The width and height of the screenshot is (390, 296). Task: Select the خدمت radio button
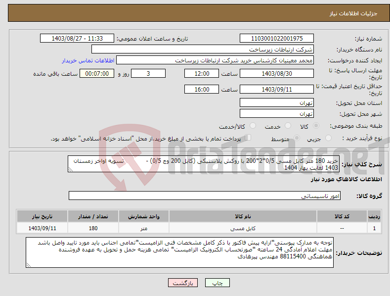[x=288, y=126]
